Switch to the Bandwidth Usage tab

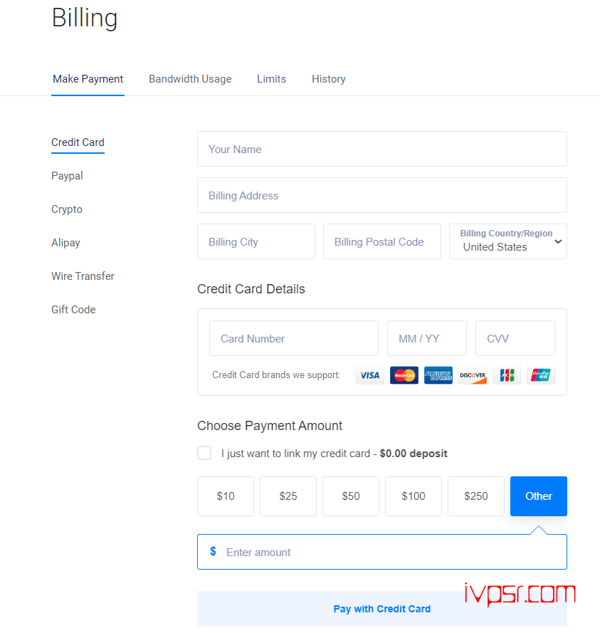(190, 79)
